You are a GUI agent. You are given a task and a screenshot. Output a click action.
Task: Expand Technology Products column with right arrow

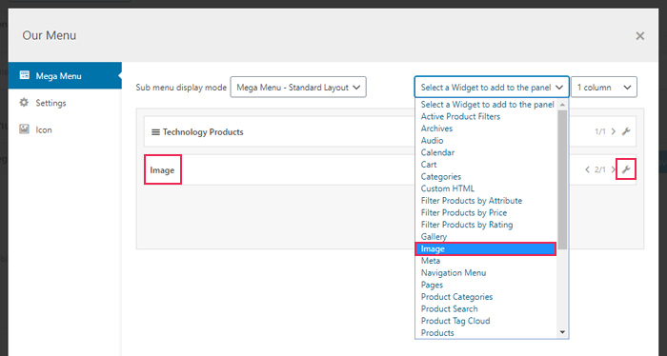pyautogui.click(x=613, y=131)
